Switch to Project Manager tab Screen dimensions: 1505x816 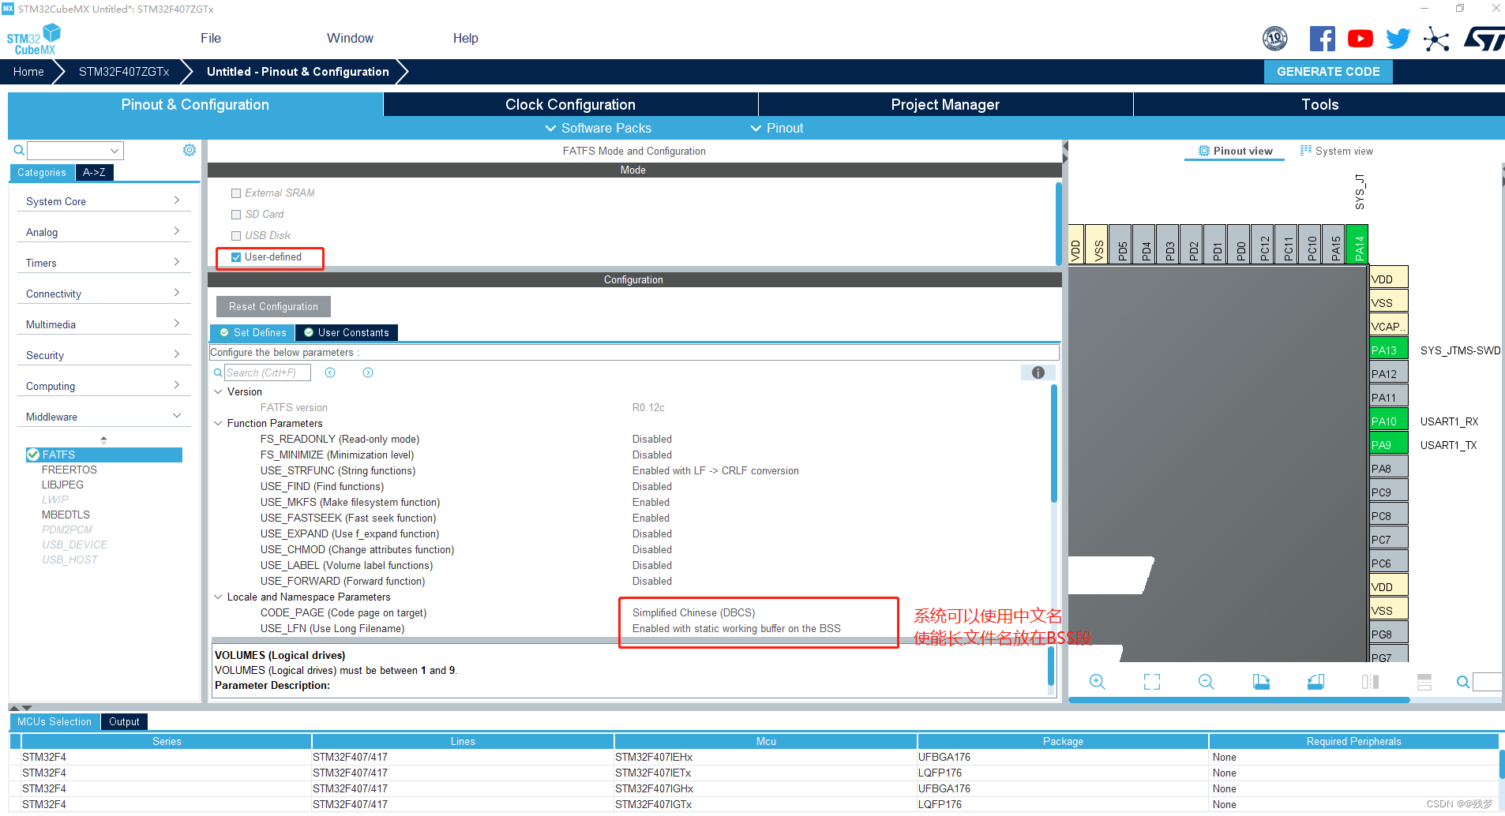[x=945, y=104]
